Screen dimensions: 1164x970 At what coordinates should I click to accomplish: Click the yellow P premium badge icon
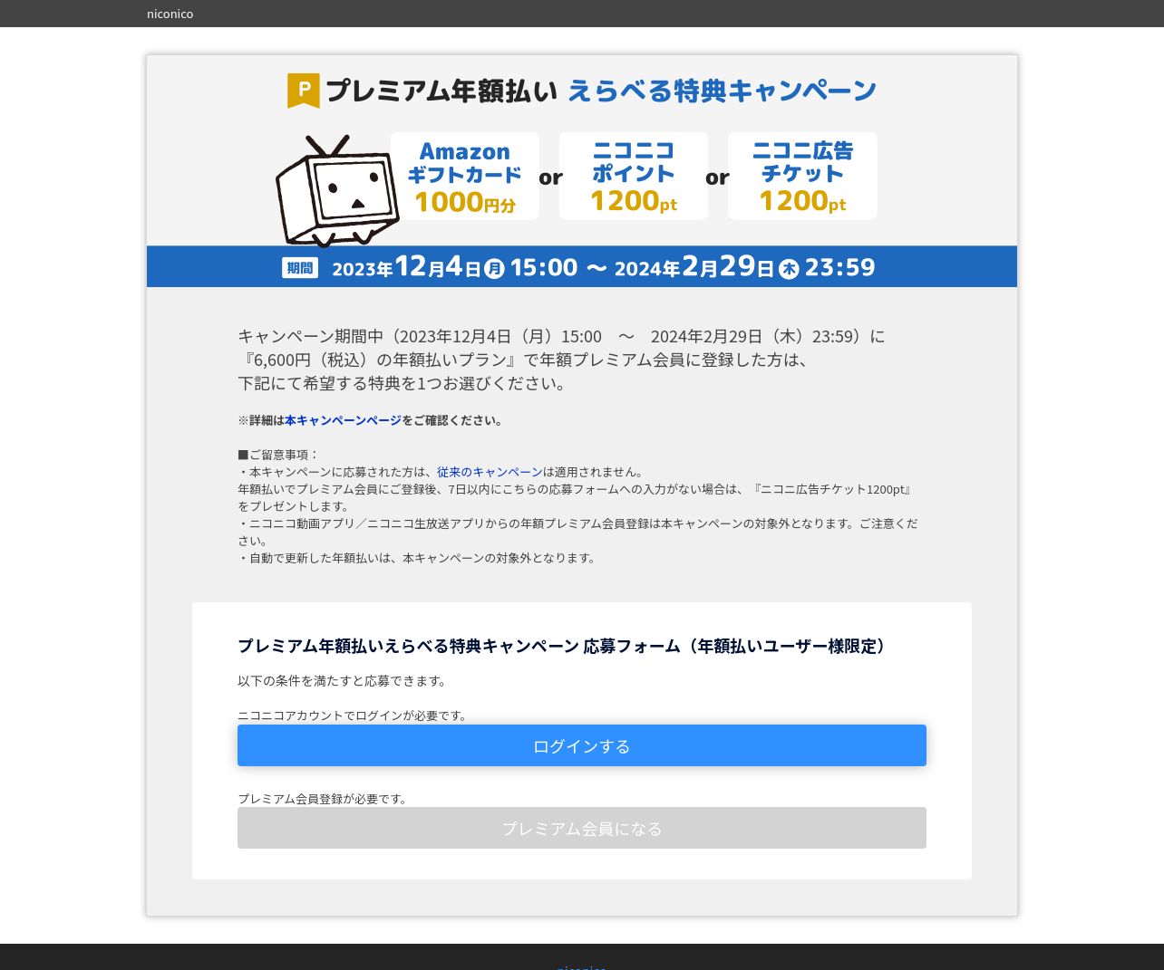point(304,91)
